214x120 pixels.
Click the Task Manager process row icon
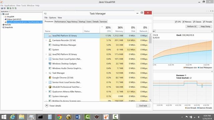pyautogui.click(x=50, y=73)
